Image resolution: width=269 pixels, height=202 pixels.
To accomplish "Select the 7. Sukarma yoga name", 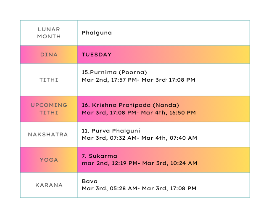I will click(x=99, y=156).
